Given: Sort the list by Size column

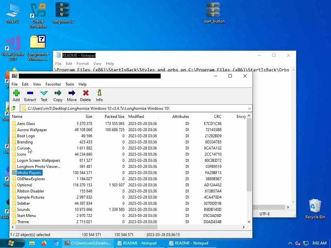Looking at the screenshot, I should 78,116.
